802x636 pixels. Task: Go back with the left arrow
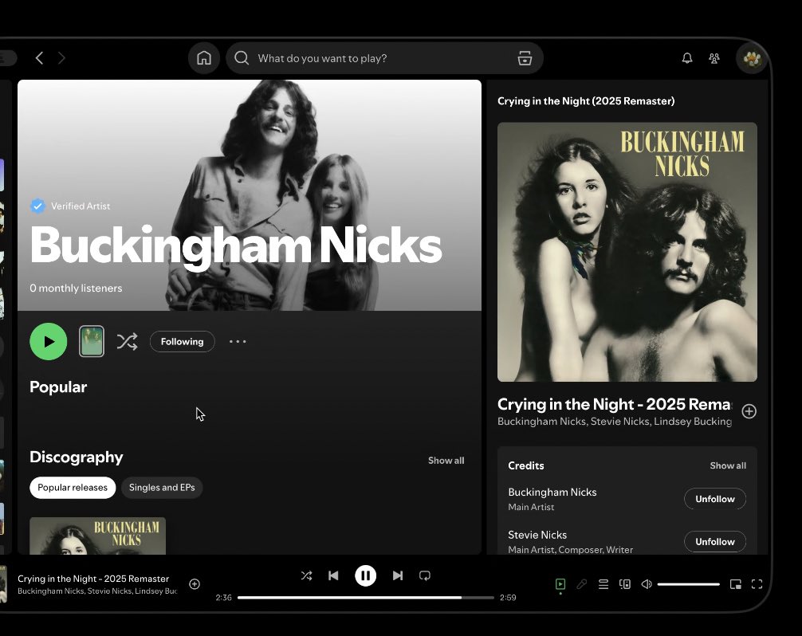click(39, 58)
